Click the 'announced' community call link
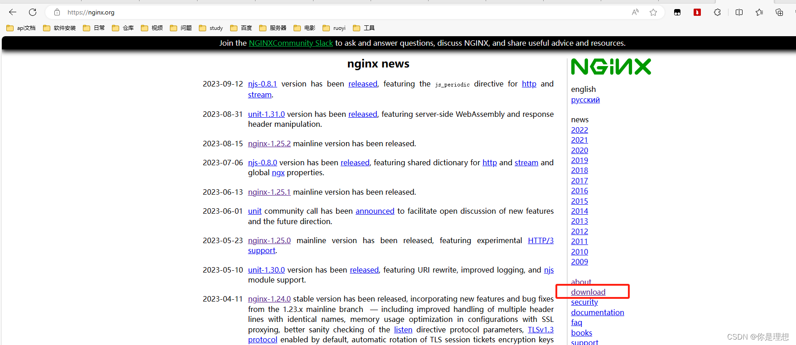This screenshot has width=796, height=345. click(x=375, y=211)
